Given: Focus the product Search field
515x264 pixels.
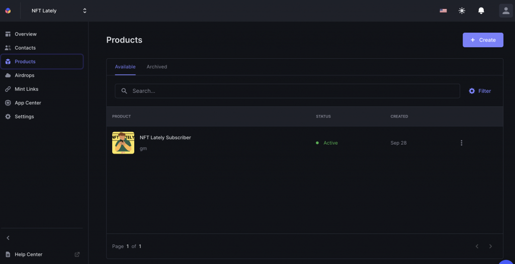Looking at the screenshot, I should [287, 91].
